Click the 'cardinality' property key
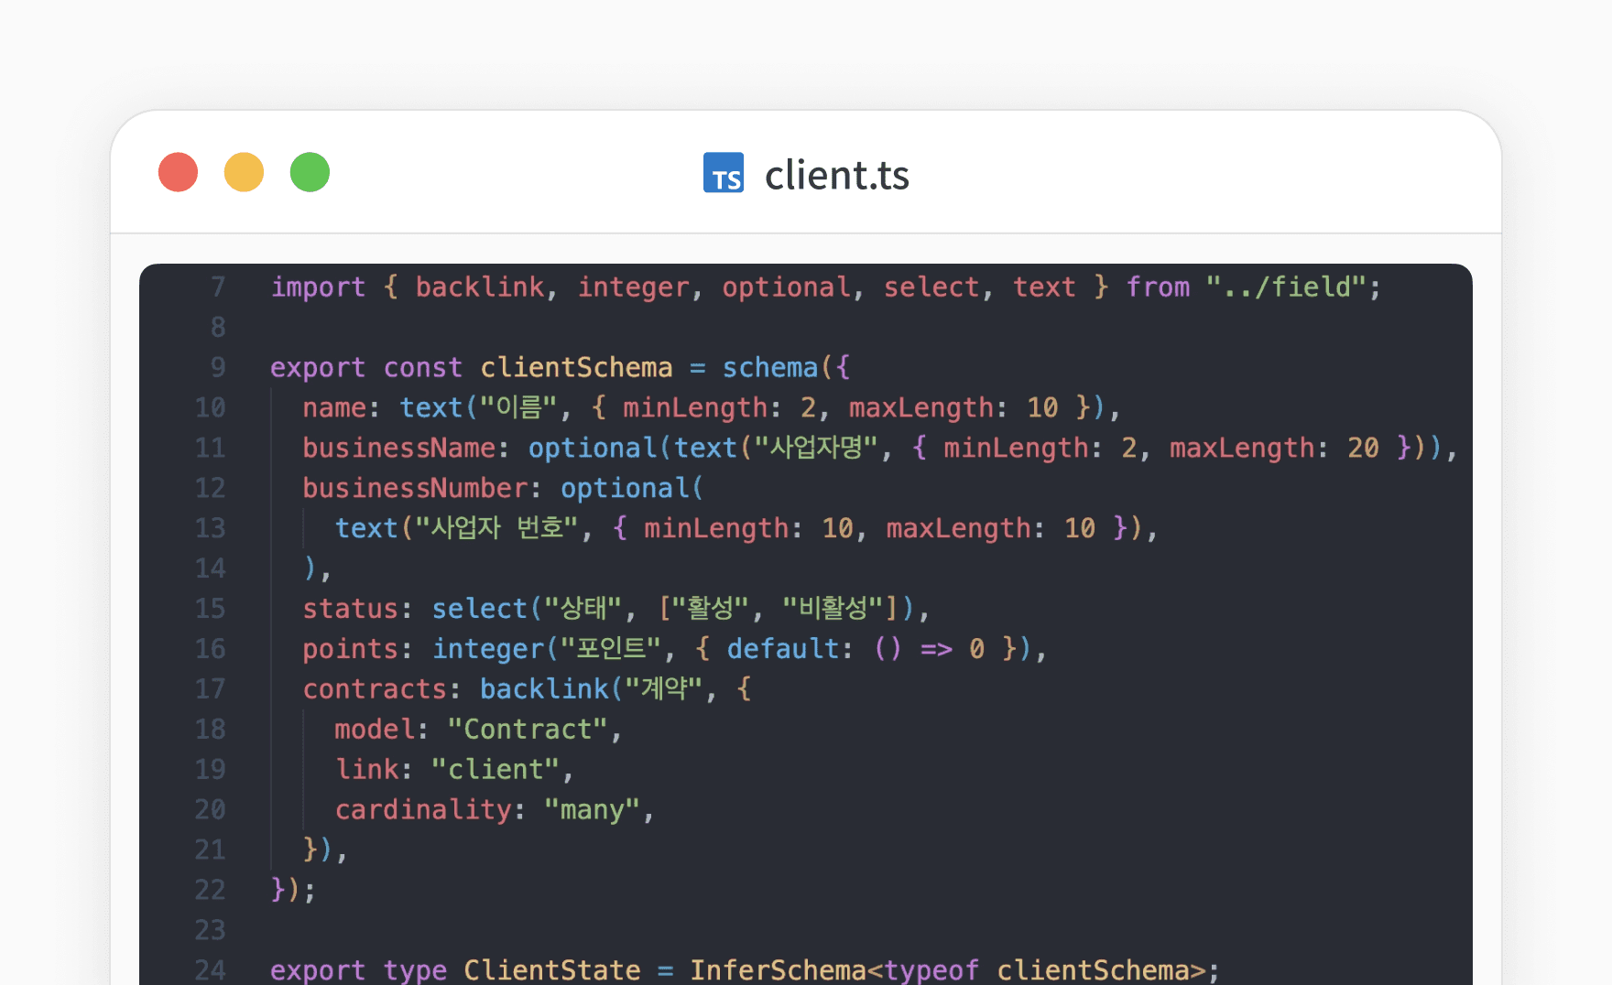Screen dimensions: 1612x985 coord(423,811)
